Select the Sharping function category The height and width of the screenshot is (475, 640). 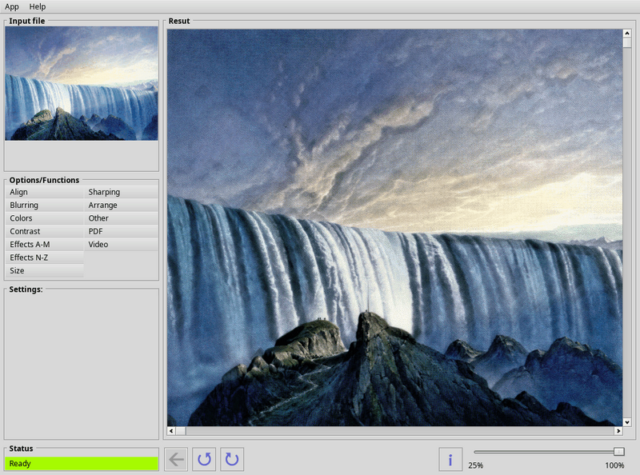click(x=122, y=192)
